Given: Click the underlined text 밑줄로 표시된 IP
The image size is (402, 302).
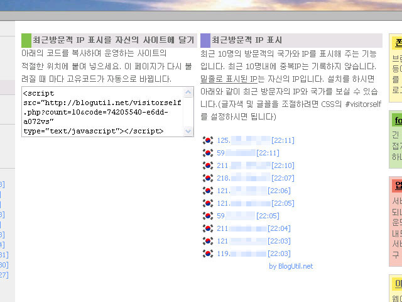Looking at the screenshot, I should pyautogui.click(x=229, y=79).
